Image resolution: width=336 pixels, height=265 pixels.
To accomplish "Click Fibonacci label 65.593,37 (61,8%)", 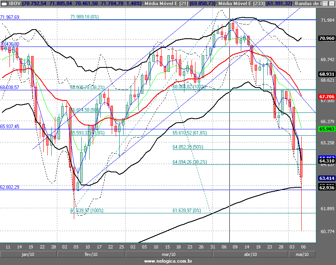I will pyautogui.click(x=87, y=133).
